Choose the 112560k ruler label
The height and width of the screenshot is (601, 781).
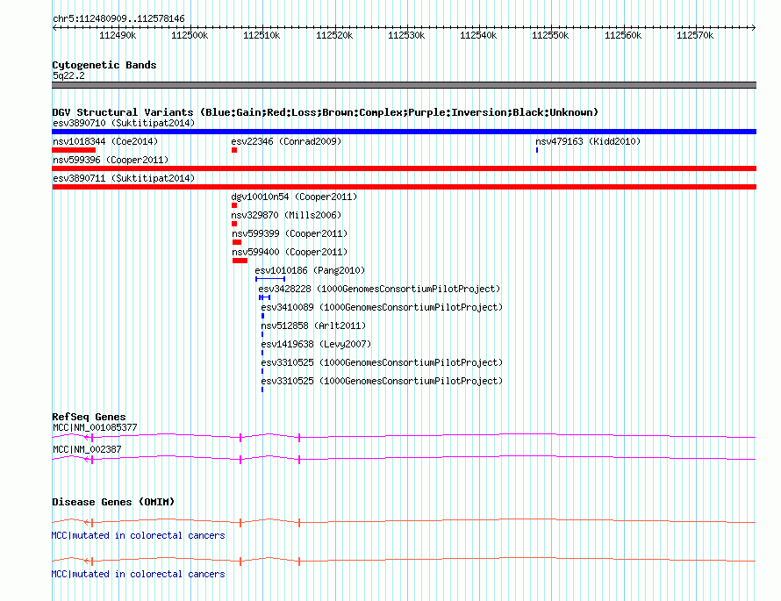pos(623,35)
